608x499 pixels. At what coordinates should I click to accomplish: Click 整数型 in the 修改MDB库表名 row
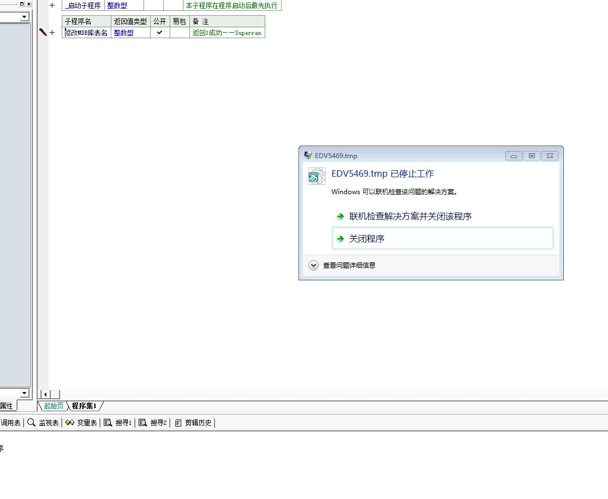click(x=124, y=33)
